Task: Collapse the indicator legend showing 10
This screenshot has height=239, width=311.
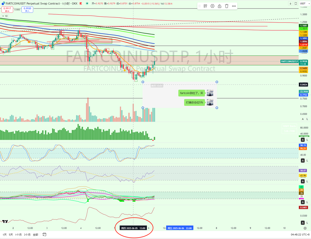Action: pos(5,16)
